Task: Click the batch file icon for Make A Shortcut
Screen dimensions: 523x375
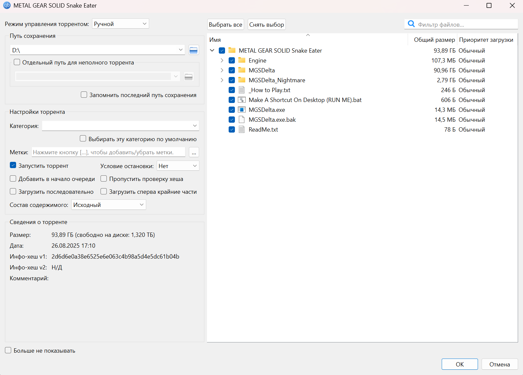Action: (x=242, y=100)
